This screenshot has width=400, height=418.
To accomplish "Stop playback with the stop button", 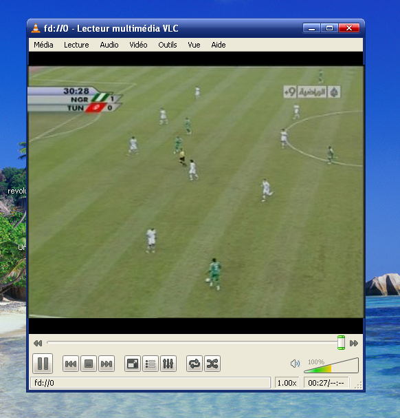I will [x=89, y=364].
